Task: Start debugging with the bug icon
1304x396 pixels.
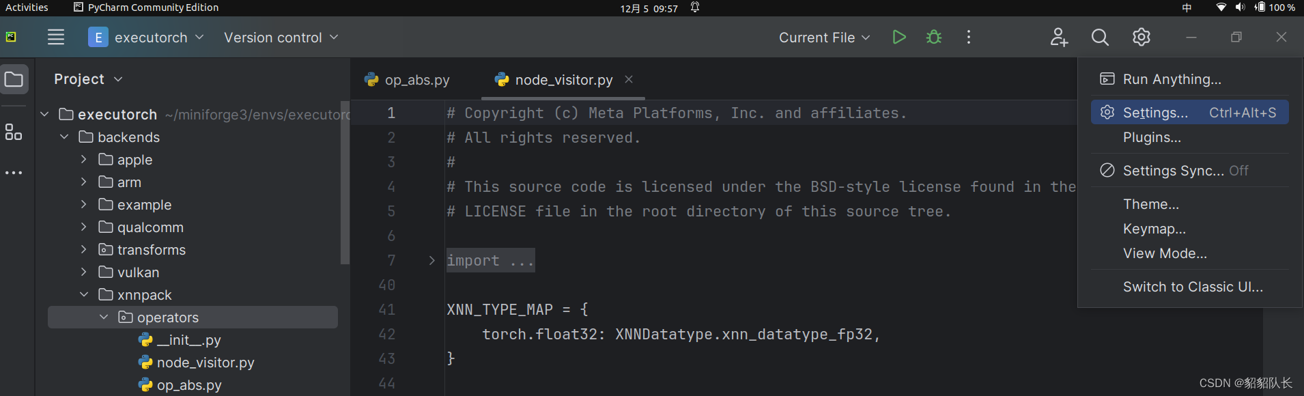Action: [x=934, y=37]
